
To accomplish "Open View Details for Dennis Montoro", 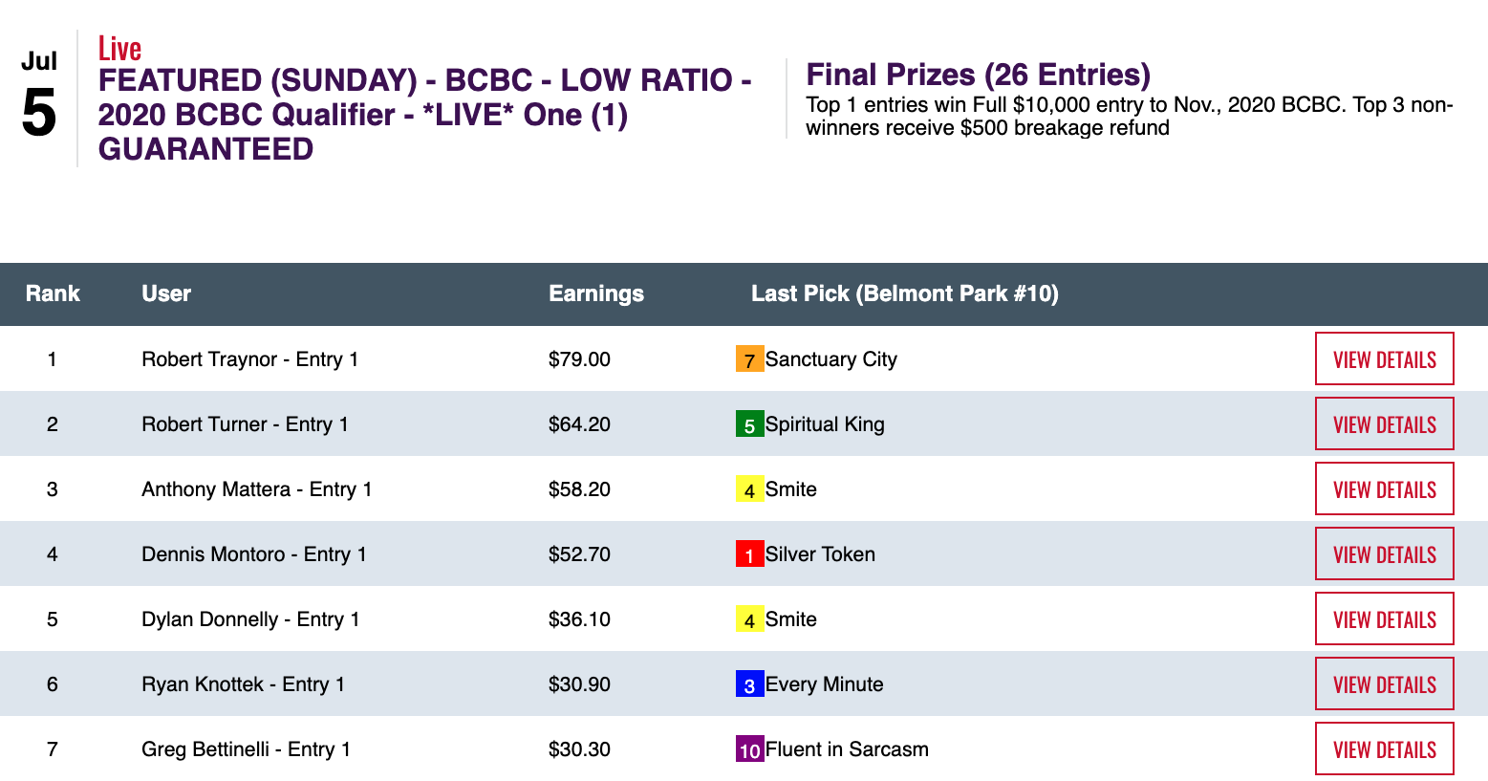I will click(1384, 554).
